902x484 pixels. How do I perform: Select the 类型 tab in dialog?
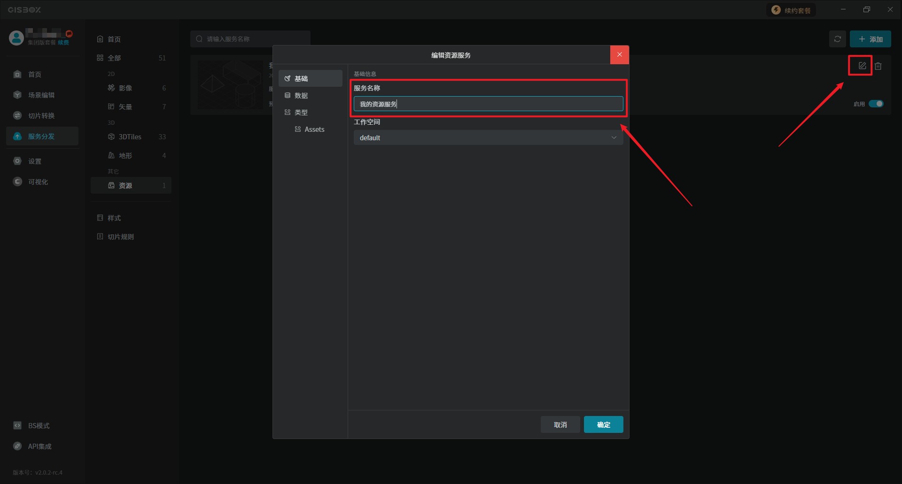[x=301, y=112]
